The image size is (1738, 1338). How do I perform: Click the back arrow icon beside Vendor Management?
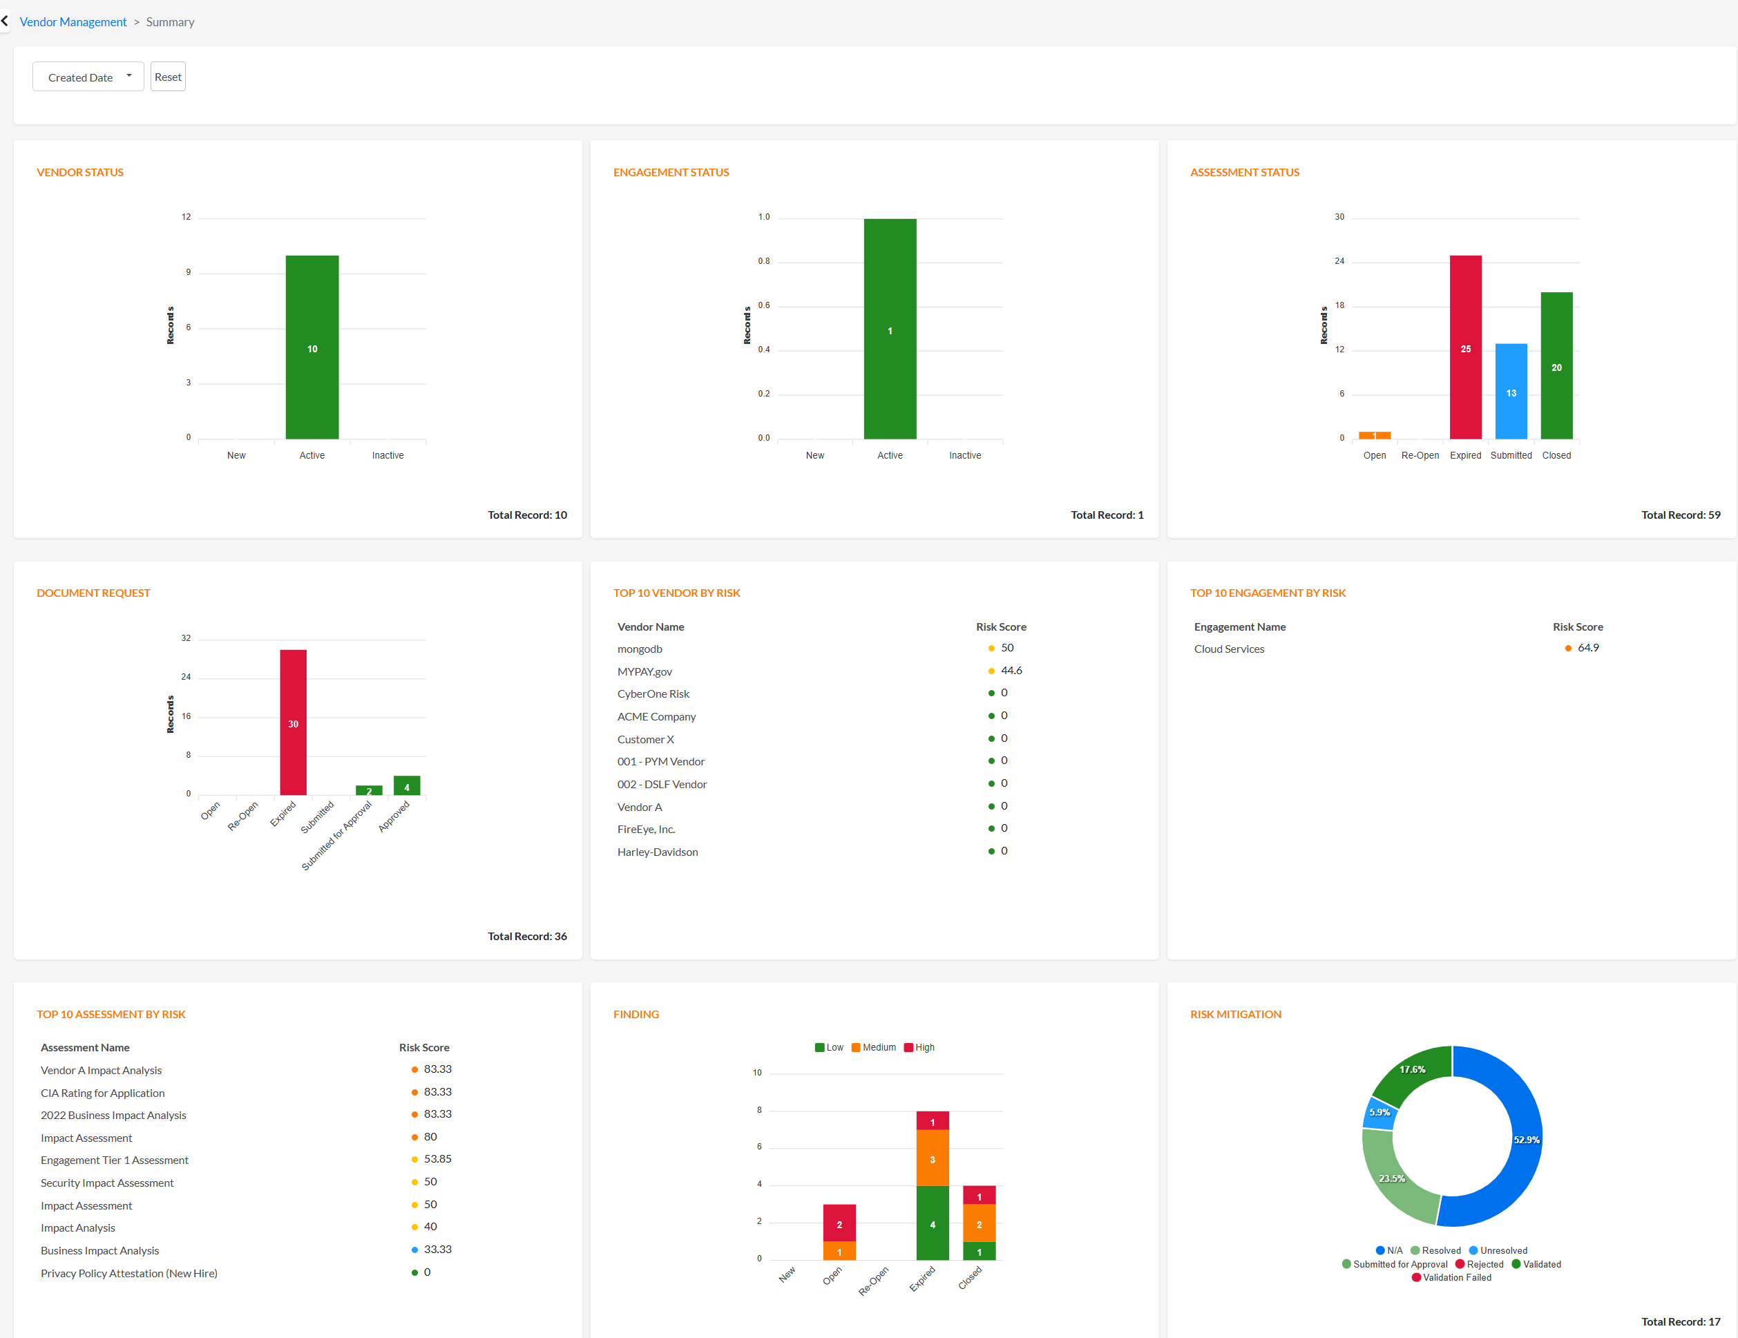pos(6,21)
